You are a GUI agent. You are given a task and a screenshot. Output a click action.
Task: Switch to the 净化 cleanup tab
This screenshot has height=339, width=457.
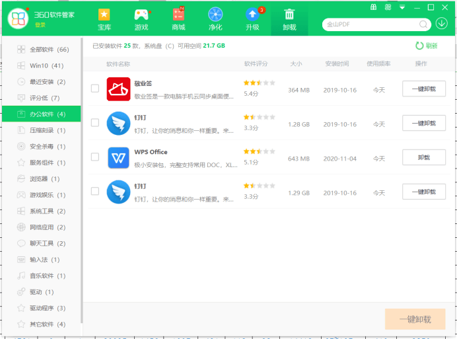(215, 20)
